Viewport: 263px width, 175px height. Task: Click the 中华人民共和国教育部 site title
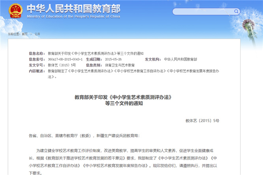click(73, 9)
